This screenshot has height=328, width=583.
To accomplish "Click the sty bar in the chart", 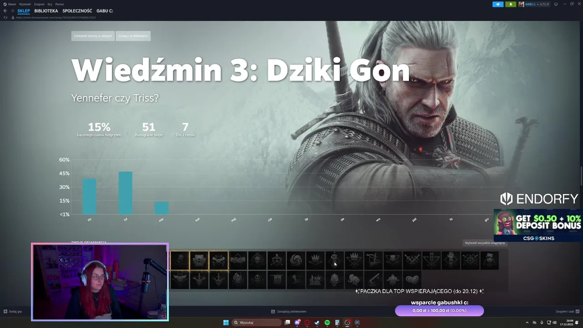I will (x=89, y=196).
